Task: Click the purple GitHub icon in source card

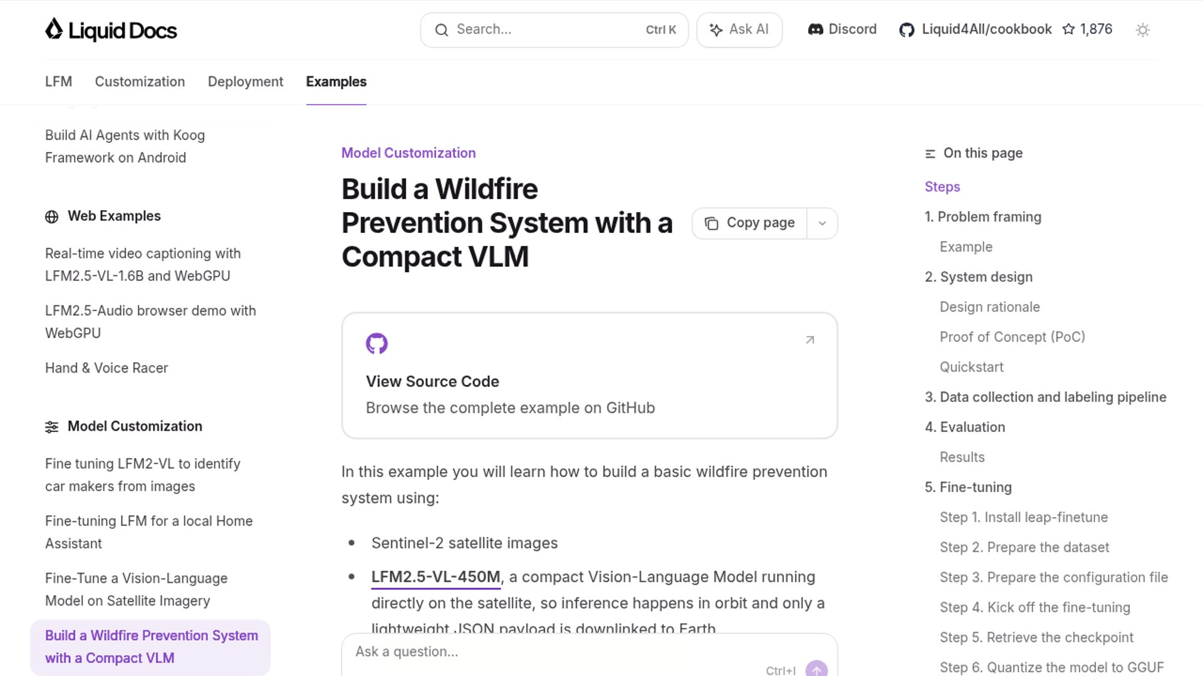Action: pyautogui.click(x=377, y=343)
